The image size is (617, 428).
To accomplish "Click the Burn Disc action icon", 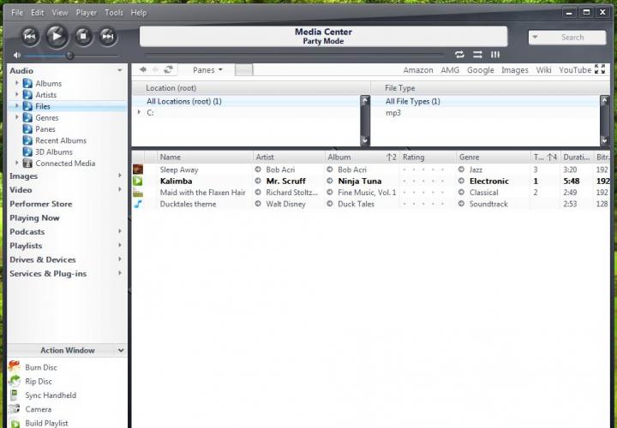I will click(15, 367).
